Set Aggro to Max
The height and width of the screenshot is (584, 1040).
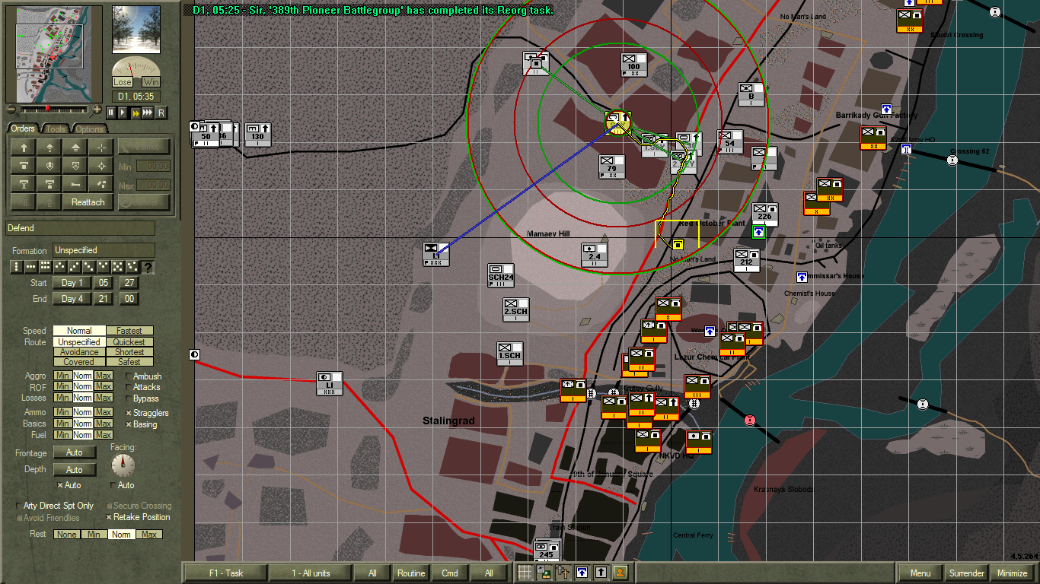coord(104,376)
